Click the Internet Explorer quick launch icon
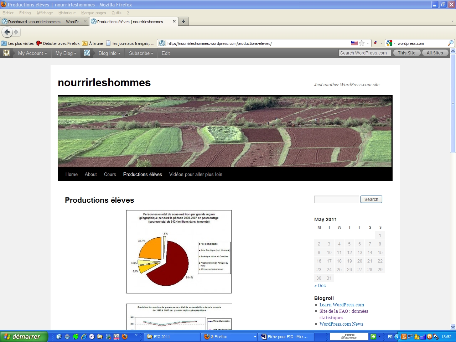Screen dimensions: 456x342 pyautogui.click(x=84, y=336)
